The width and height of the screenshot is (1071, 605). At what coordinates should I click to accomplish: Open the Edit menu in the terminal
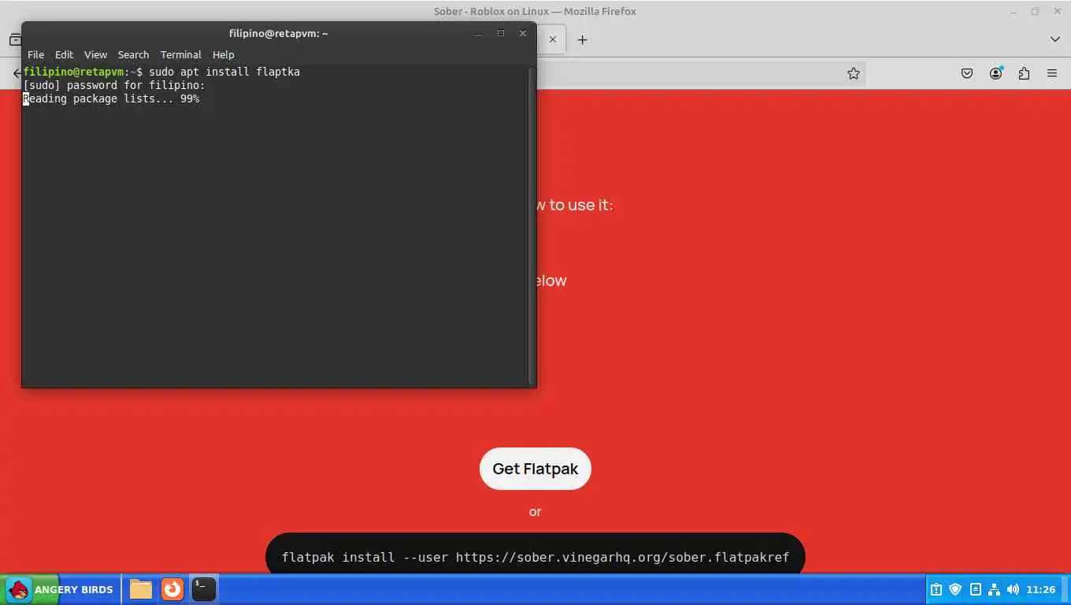tap(64, 54)
